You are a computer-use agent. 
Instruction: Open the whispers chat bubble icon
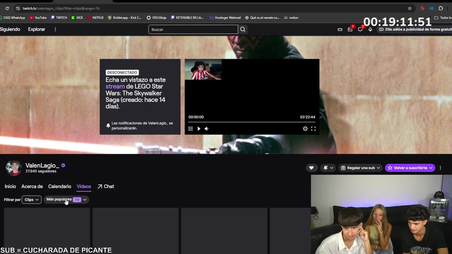tap(360, 29)
